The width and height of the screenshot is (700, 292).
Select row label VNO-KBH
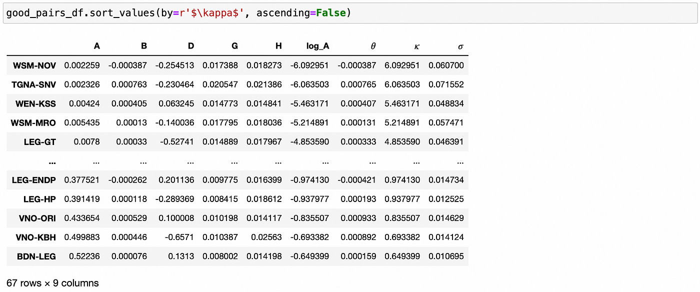coord(35,237)
